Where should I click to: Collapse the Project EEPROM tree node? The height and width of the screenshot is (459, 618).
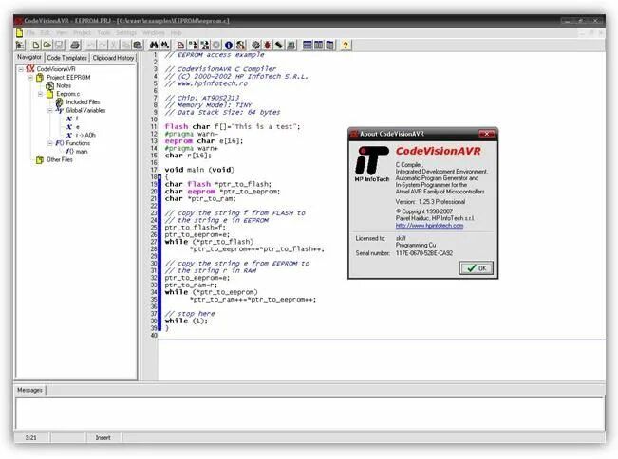[30, 78]
